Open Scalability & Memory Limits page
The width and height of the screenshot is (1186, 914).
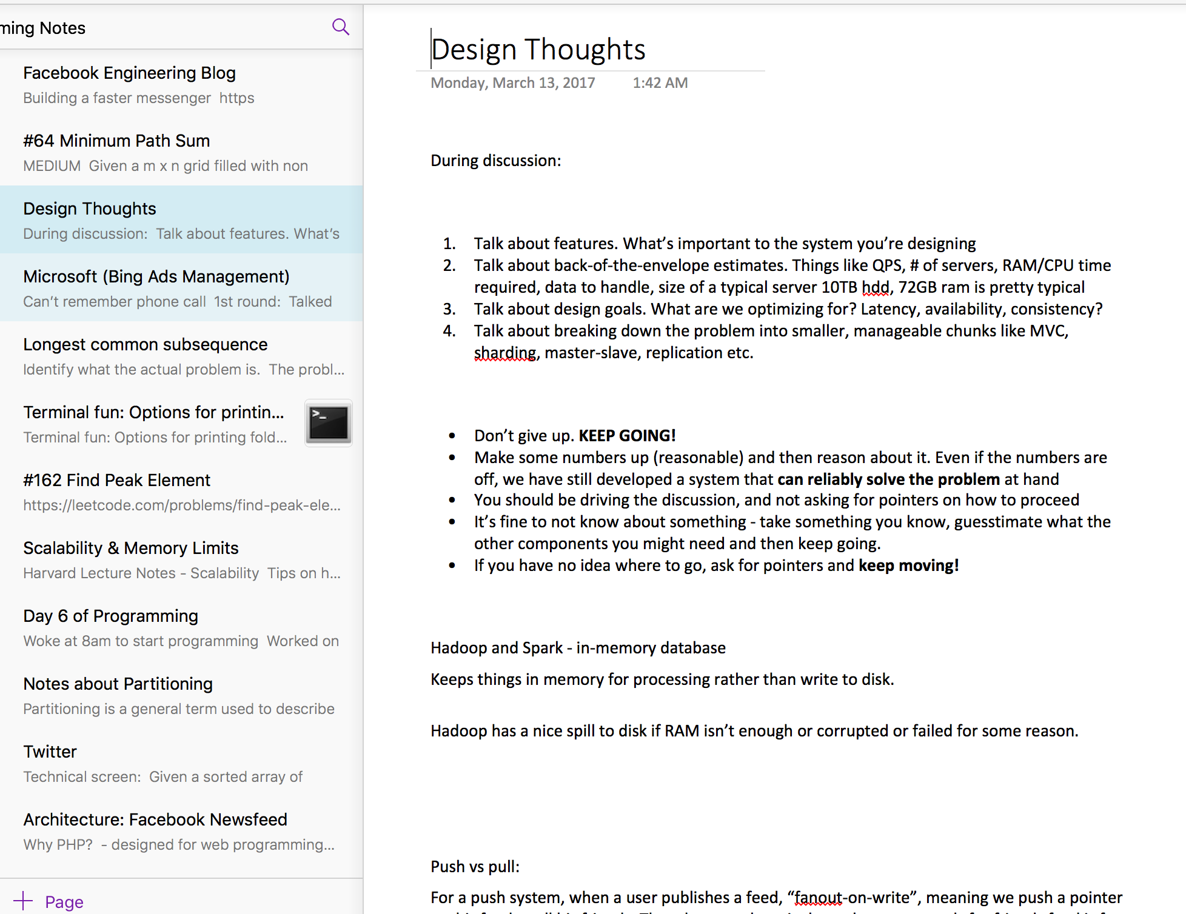coord(130,549)
